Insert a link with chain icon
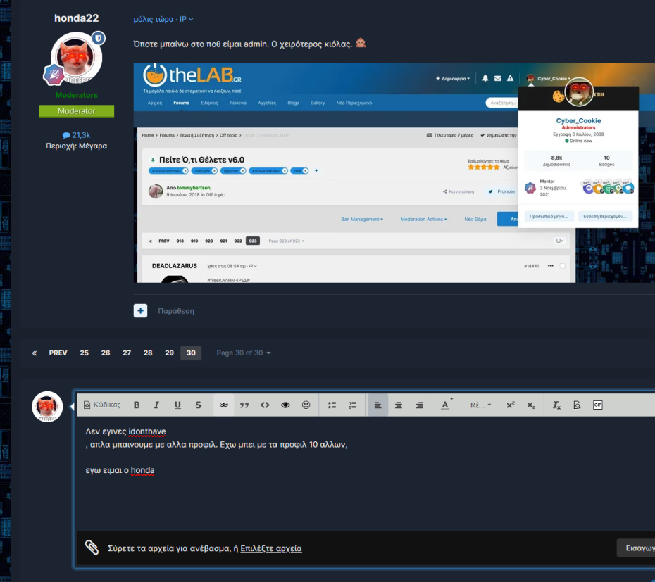This screenshot has height=582, width=655. 224,405
